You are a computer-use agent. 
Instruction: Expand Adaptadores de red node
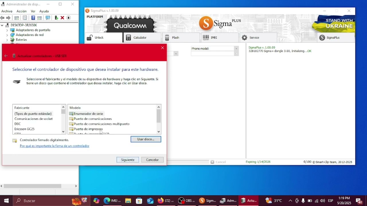(x=7, y=35)
